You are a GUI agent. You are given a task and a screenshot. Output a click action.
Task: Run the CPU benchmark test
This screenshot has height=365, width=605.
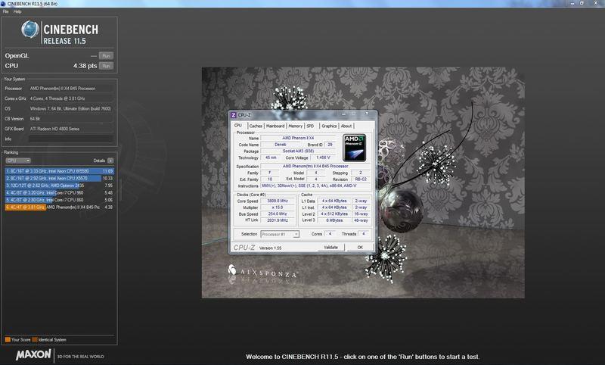tap(106, 66)
